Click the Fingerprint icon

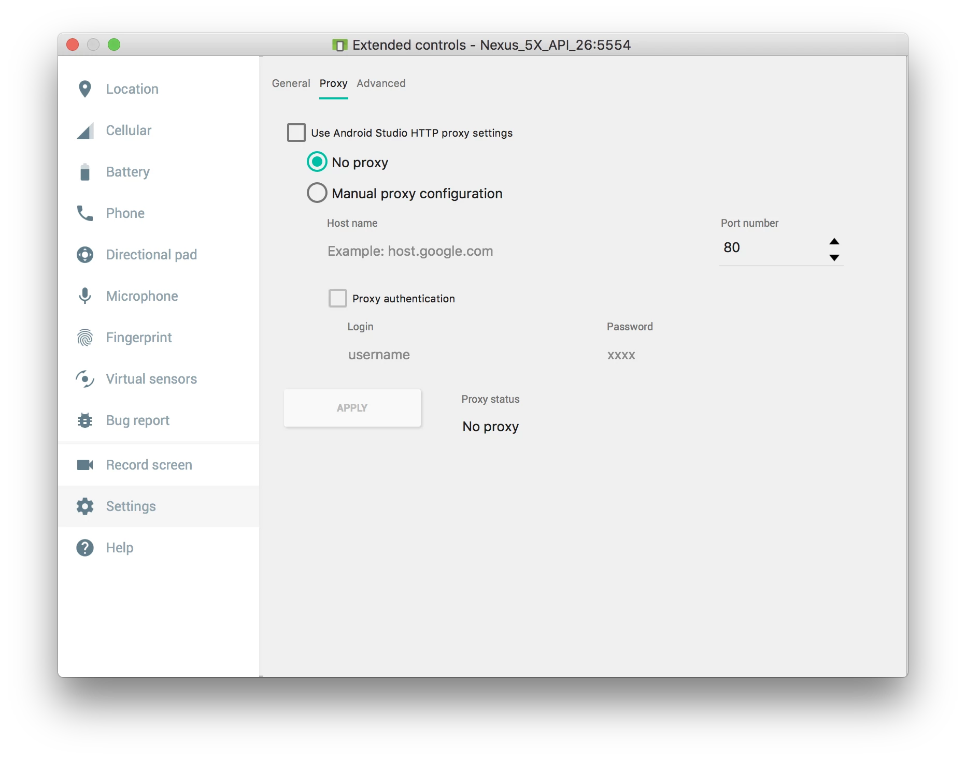click(85, 338)
